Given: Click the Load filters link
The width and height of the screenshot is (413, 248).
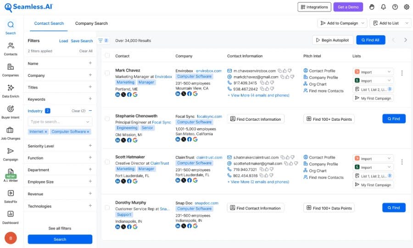Looking at the screenshot, I should [63, 41].
